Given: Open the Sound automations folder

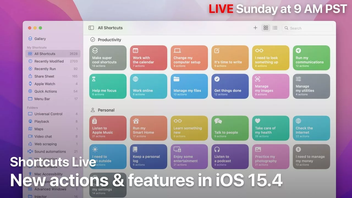Looking at the screenshot, I should click(53, 151).
